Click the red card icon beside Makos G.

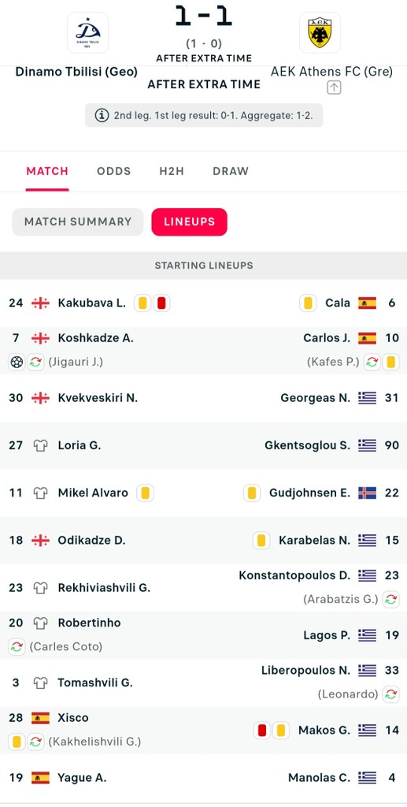pos(262,731)
